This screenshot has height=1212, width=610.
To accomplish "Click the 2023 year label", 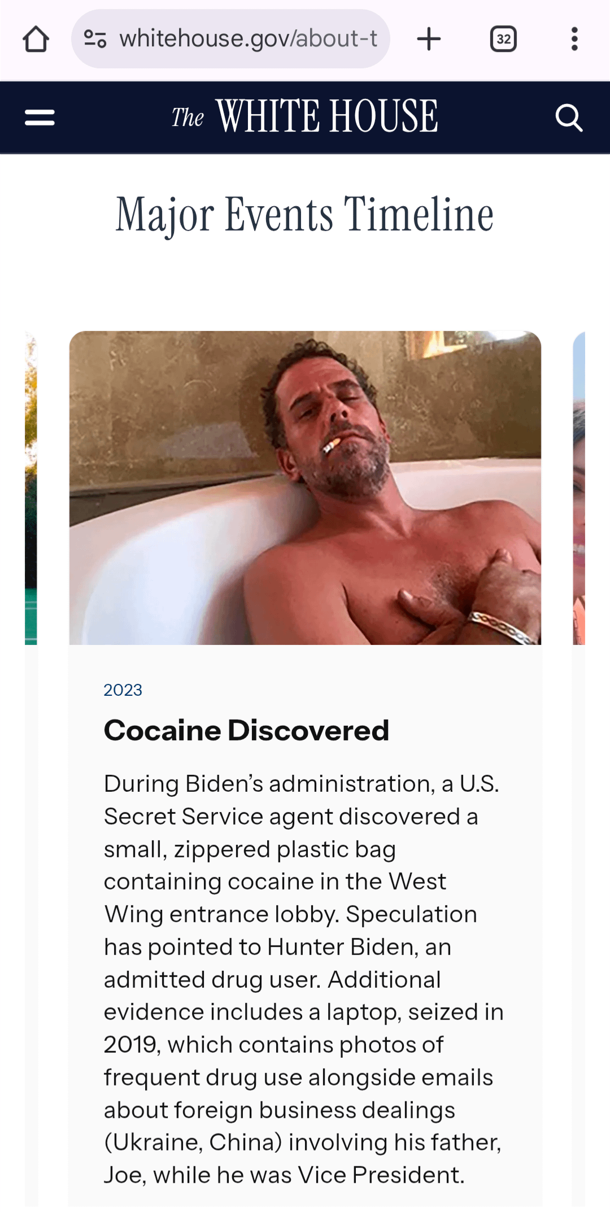I will pyautogui.click(x=123, y=690).
